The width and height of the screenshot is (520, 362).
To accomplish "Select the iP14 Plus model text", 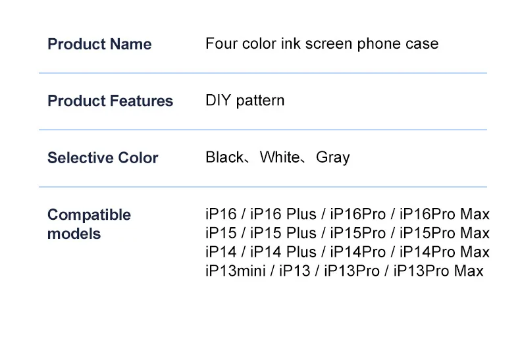I will [x=282, y=251].
